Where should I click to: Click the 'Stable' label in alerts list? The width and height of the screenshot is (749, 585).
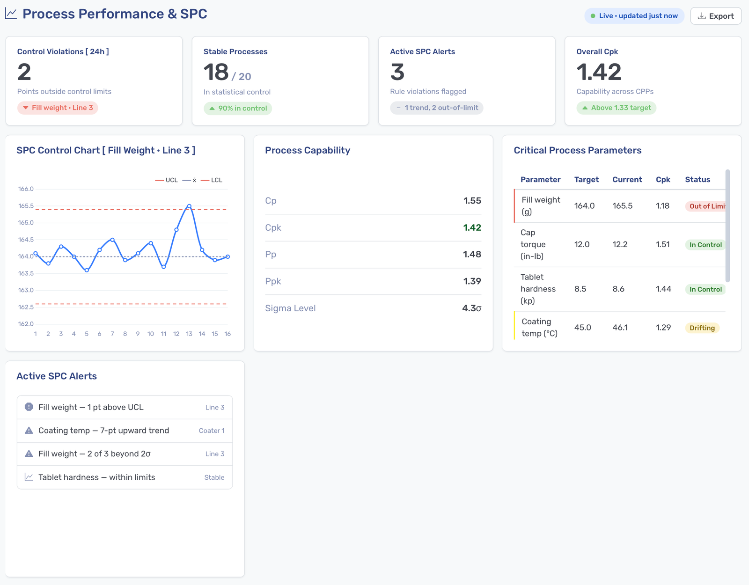214,478
